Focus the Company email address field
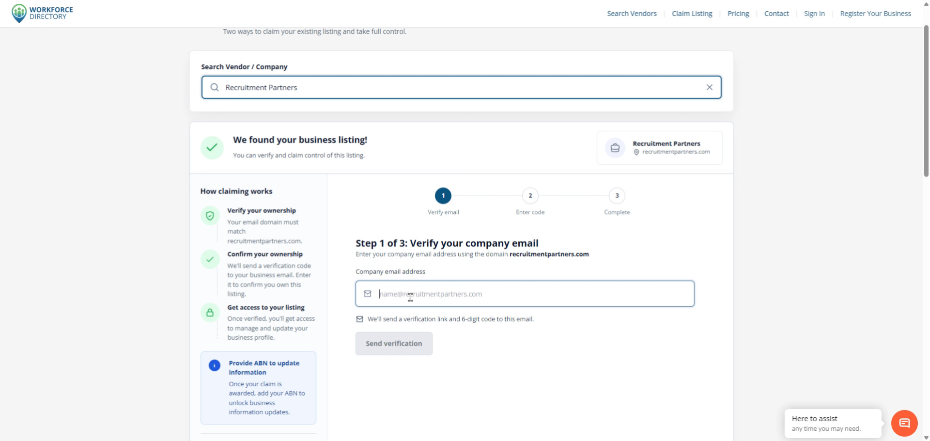 tap(525, 294)
